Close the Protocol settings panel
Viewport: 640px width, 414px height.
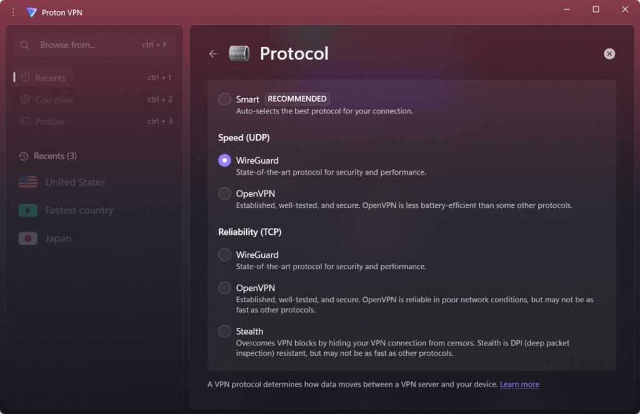(609, 54)
